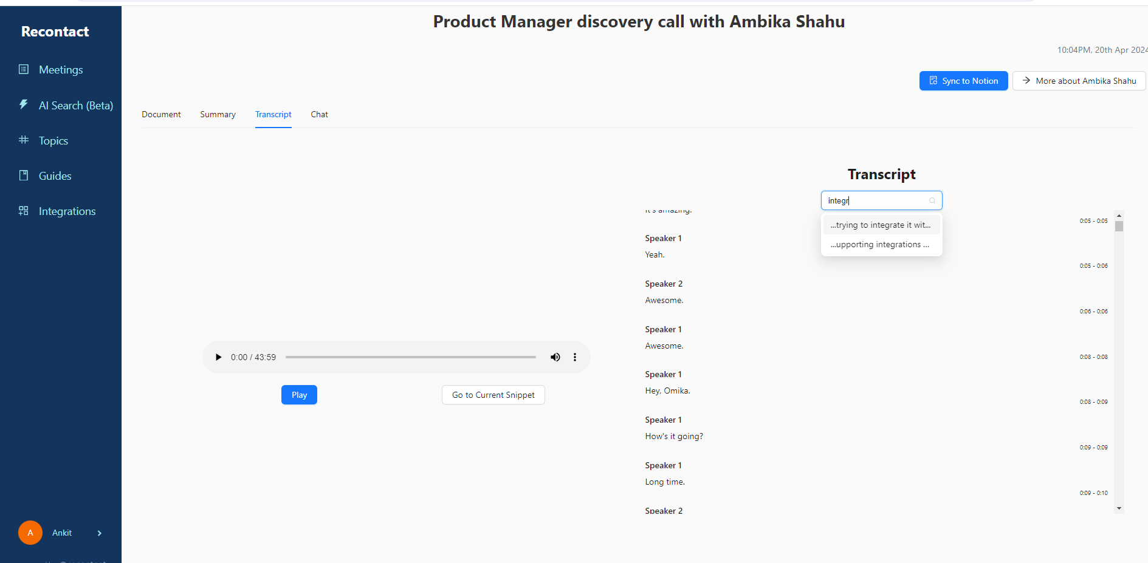
Task: Click the Meetings list icon in sidebar
Action: tap(24, 69)
